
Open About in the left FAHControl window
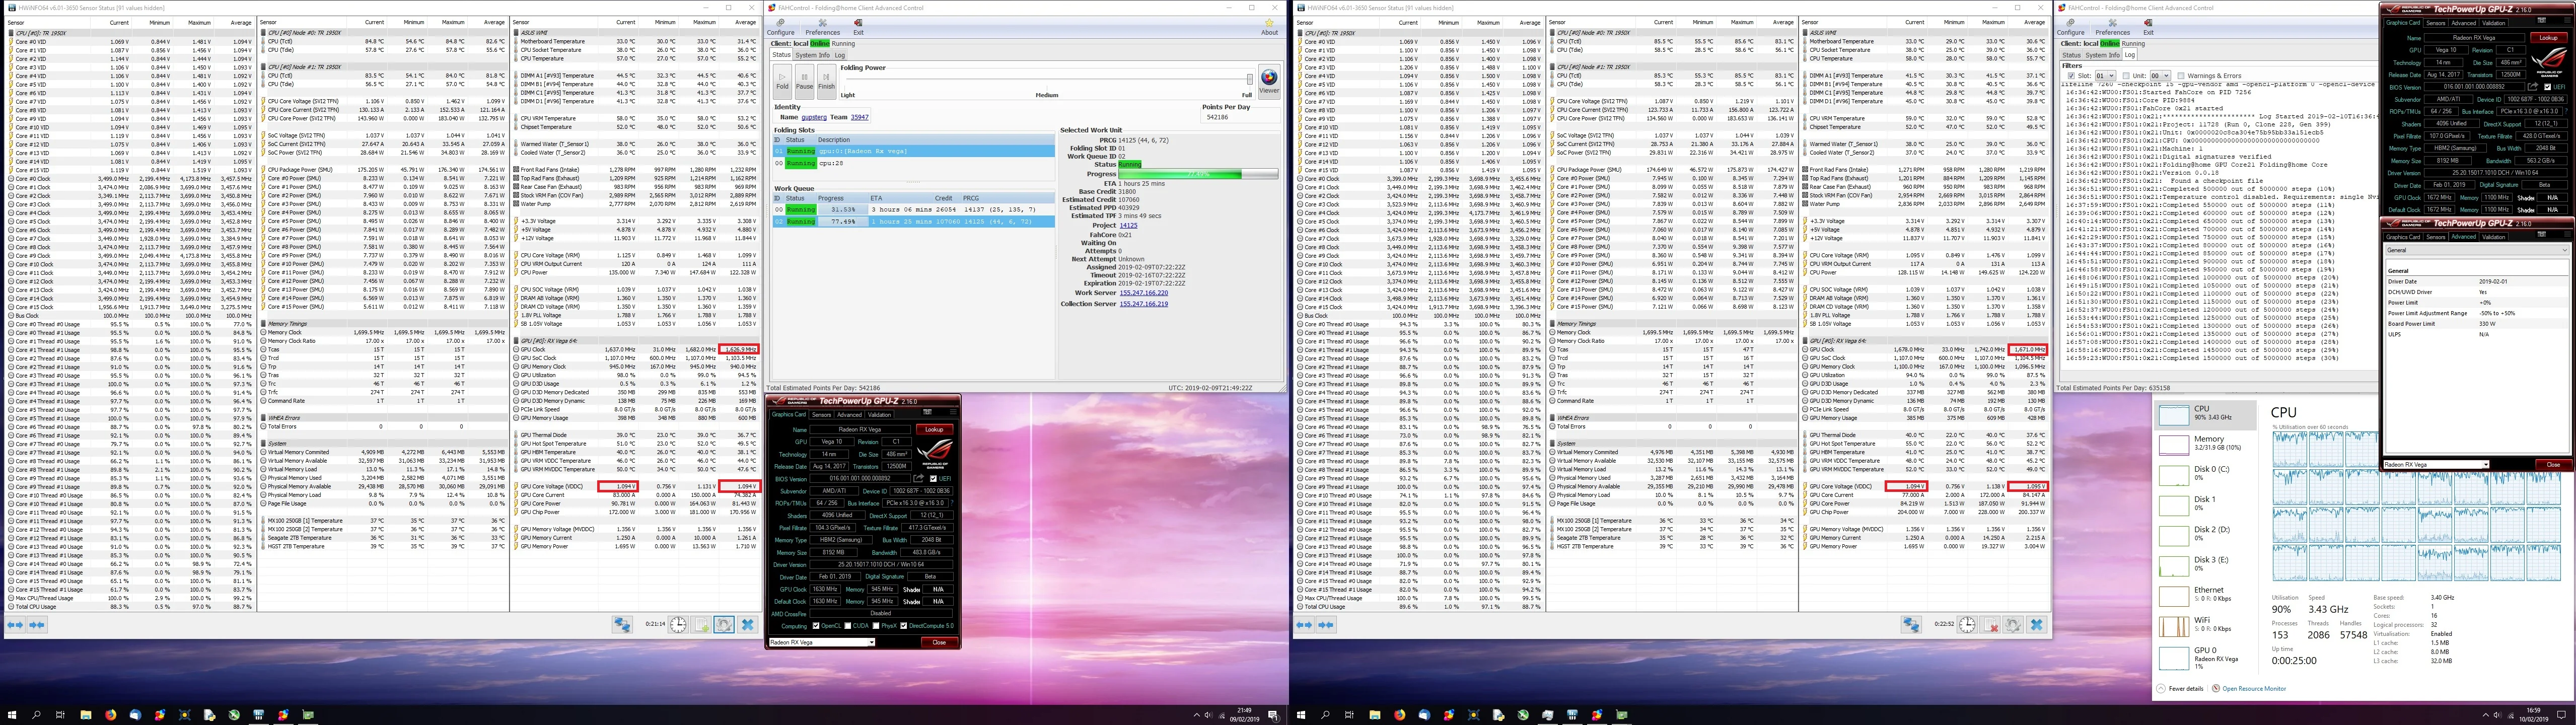click(1269, 27)
